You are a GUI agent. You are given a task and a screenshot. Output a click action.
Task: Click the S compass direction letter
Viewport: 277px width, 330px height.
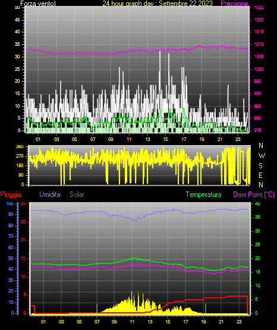pos(260,166)
